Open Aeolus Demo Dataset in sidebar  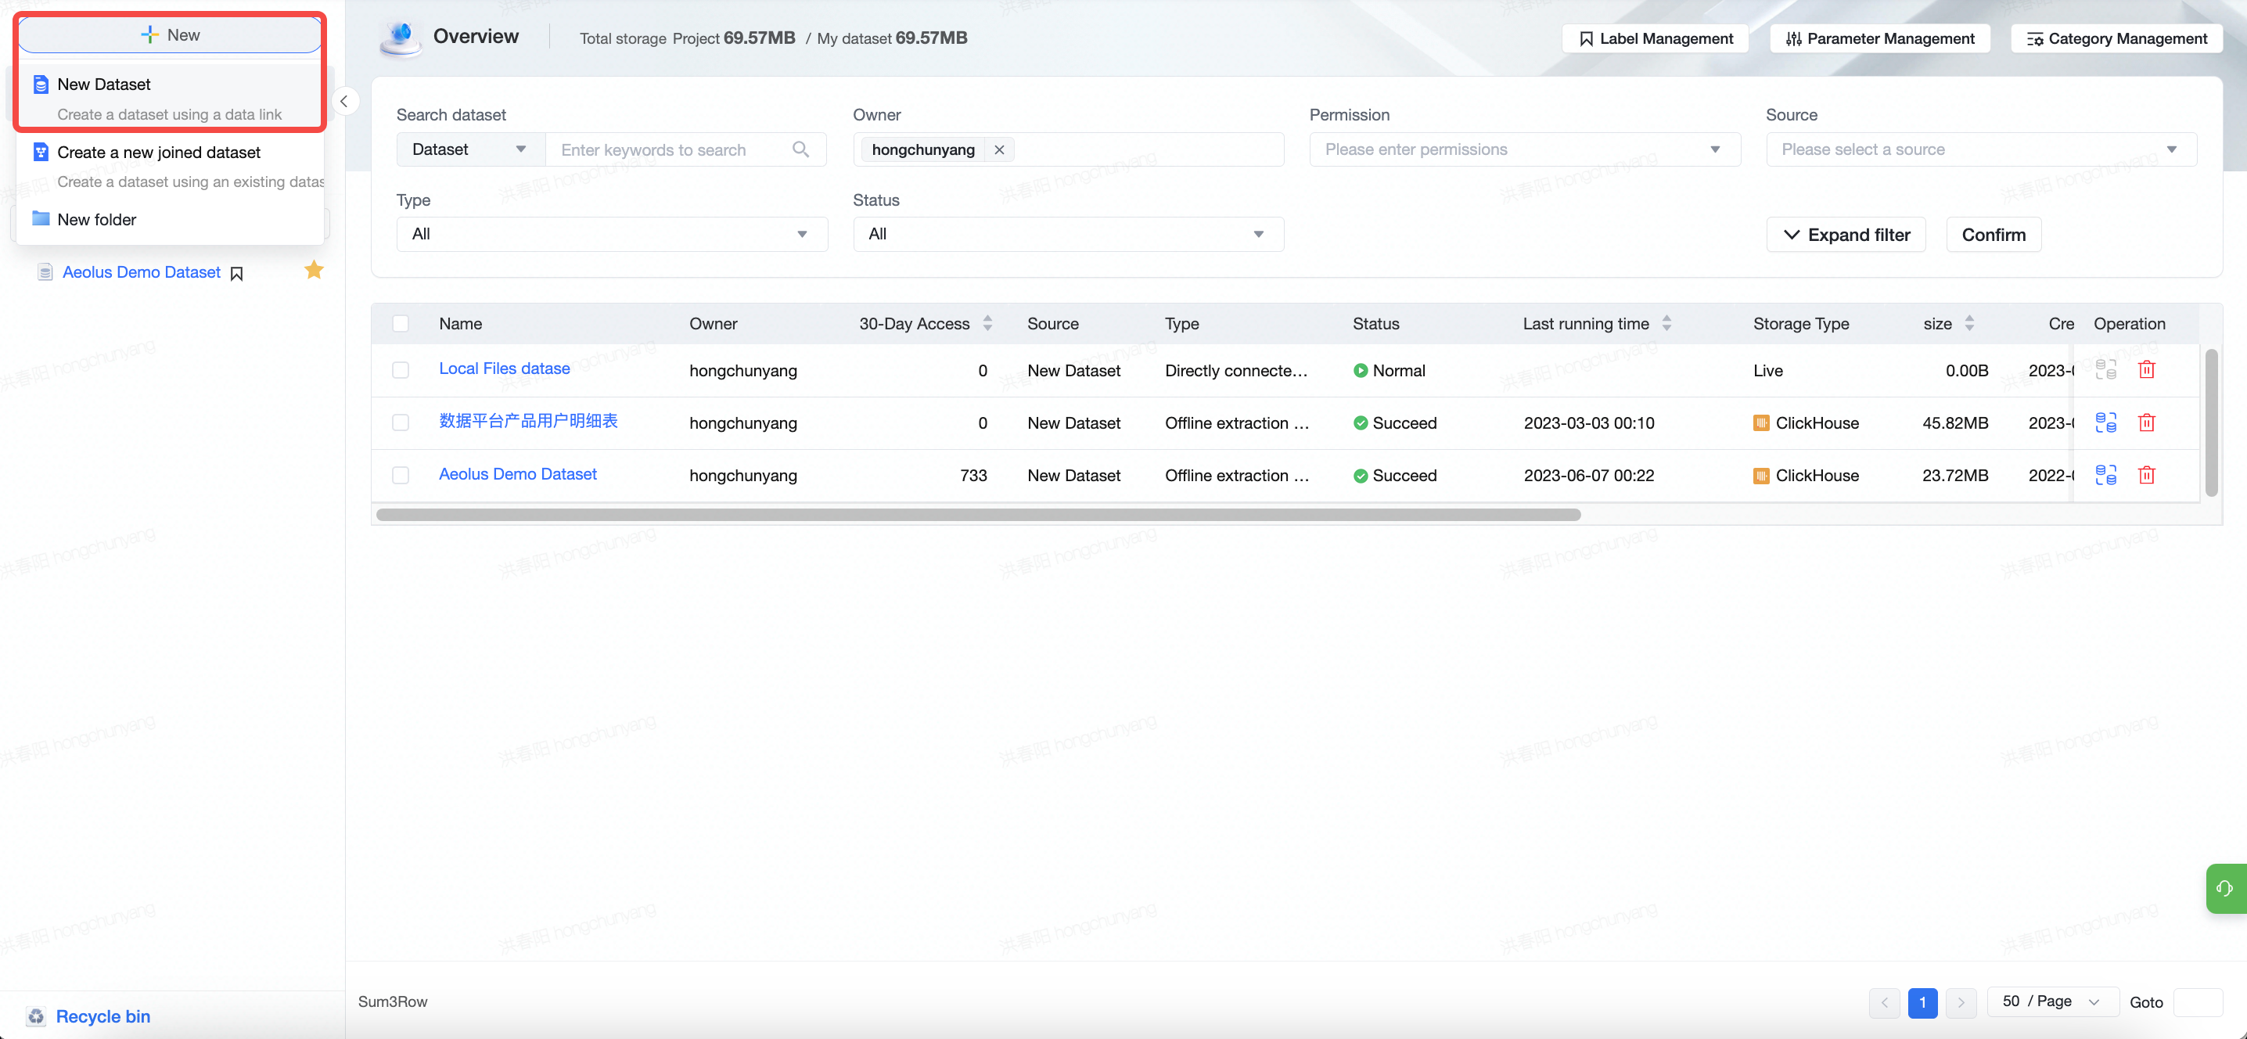point(142,272)
